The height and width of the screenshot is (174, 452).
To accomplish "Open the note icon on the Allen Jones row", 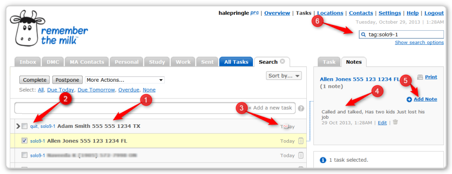I will pyautogui.click(x=301, y=141).
